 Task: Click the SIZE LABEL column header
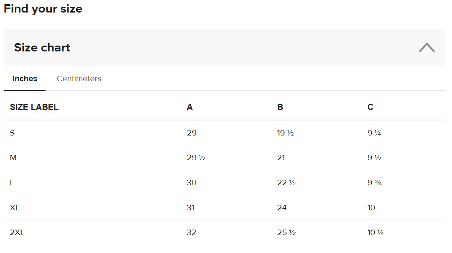pyautogui.click(x=34, y=107)
